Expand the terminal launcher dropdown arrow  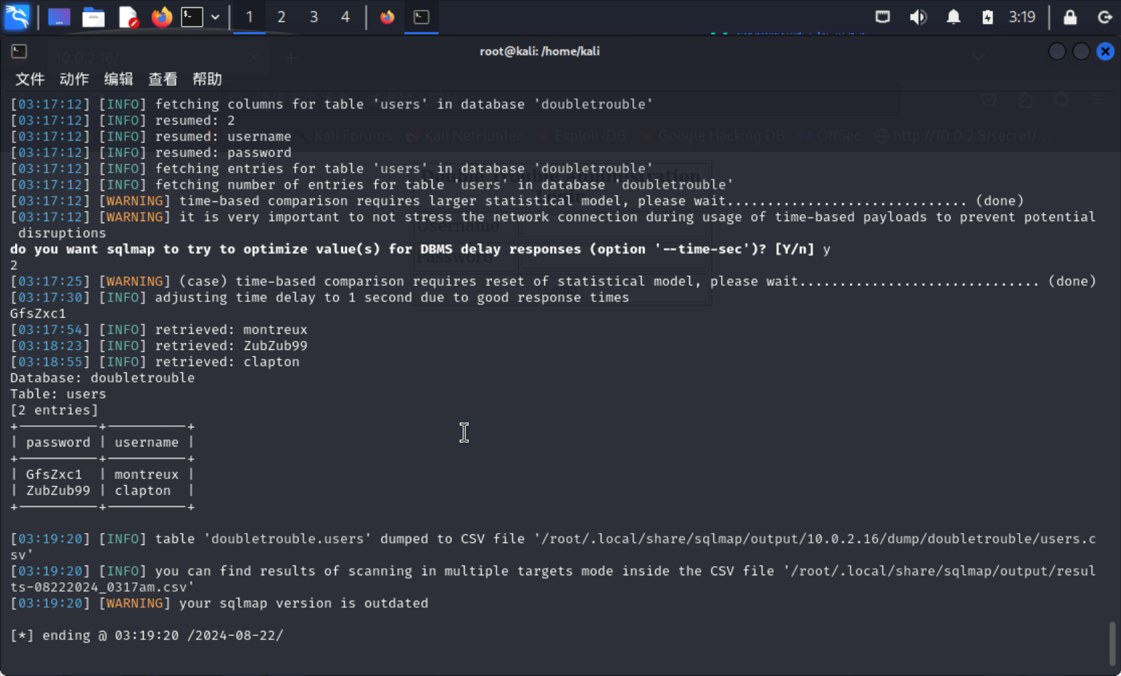coord(215,17)
